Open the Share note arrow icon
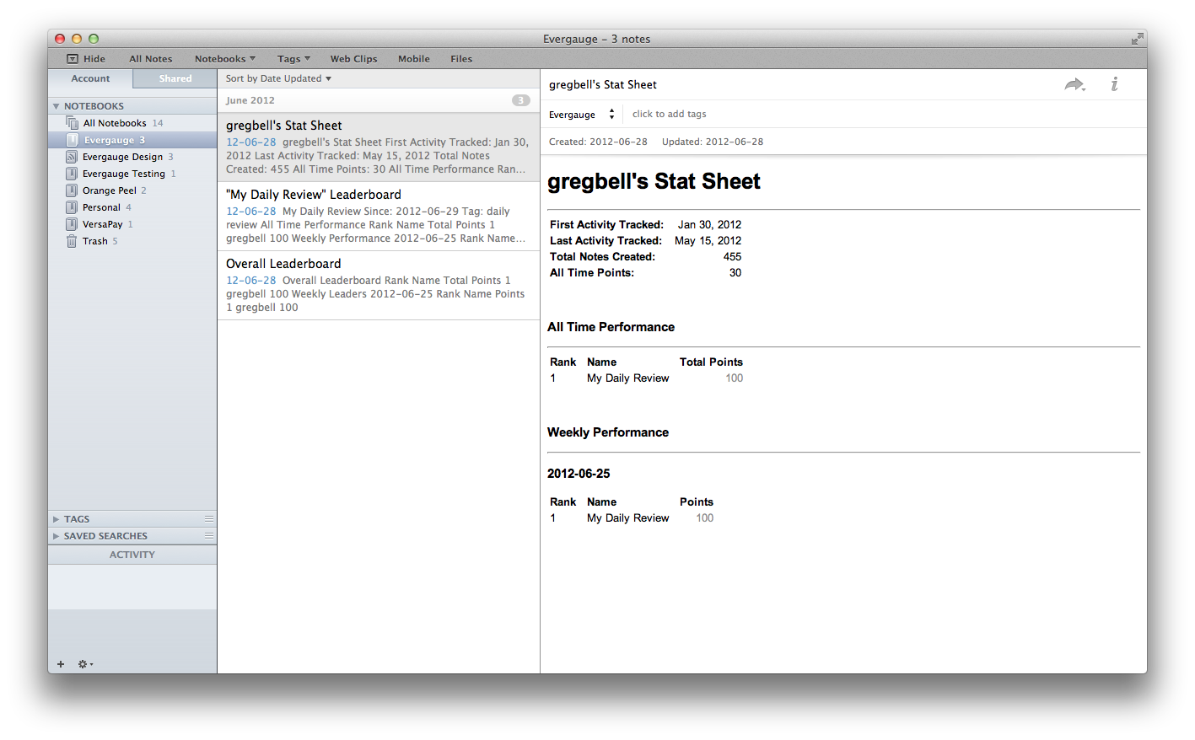Screen dimensions: 1195x740 [1074, 84]
